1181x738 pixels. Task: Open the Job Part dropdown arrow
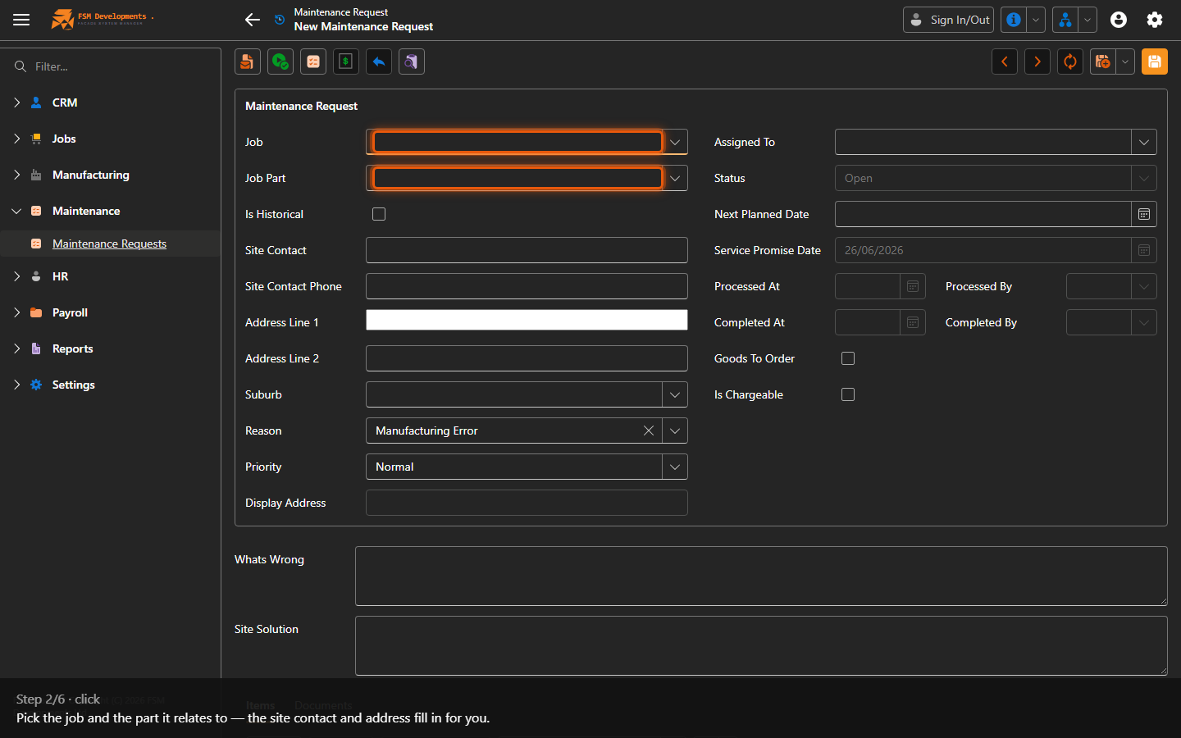point(675,178)
